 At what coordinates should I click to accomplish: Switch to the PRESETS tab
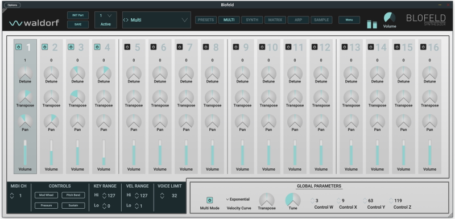[x=206, y=20]
